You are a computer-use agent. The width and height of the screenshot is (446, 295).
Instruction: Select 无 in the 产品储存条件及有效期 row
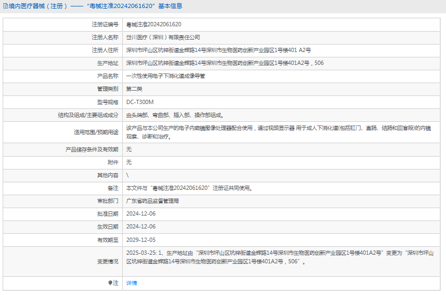click(x=129, y=149)
